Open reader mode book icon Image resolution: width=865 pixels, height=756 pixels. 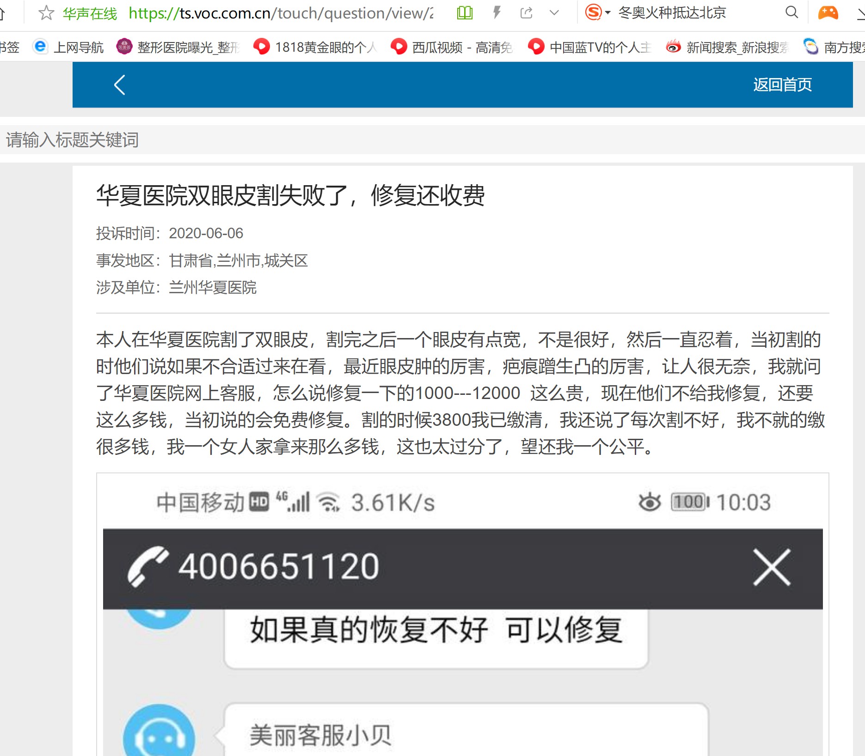click(x=465, y=13)
